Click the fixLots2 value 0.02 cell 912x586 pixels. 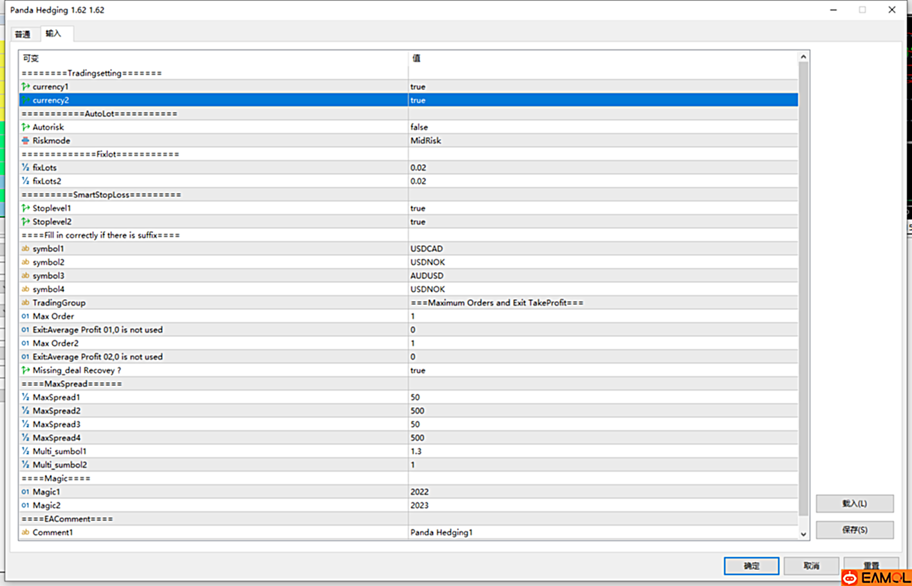(x=602, y=181)
